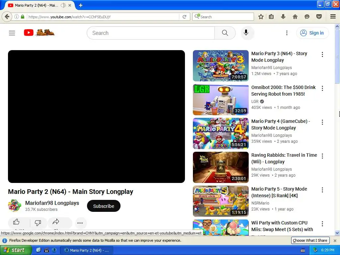Open options for Mario Party 3 video
Image resolution: width=340 pixels, height=255 pixels.
click(x=322, y=54)
